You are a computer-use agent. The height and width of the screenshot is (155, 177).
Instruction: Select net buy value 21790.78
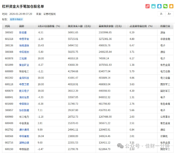[73, 149]
